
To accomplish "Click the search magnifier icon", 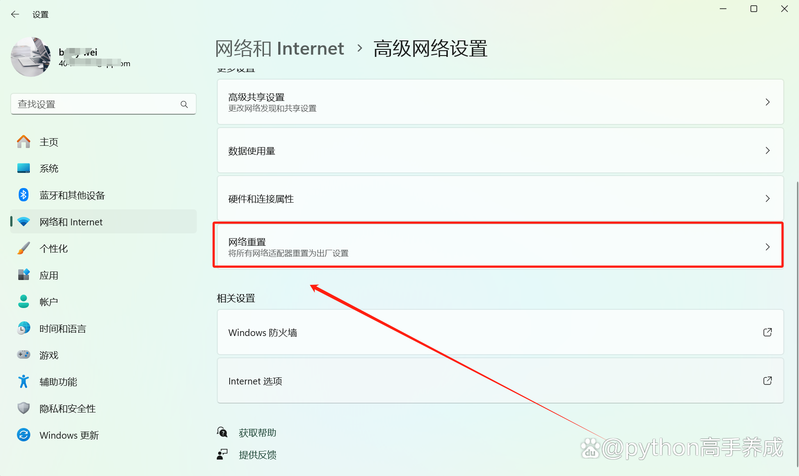I will pyautogui.click(x=184, y=104).
